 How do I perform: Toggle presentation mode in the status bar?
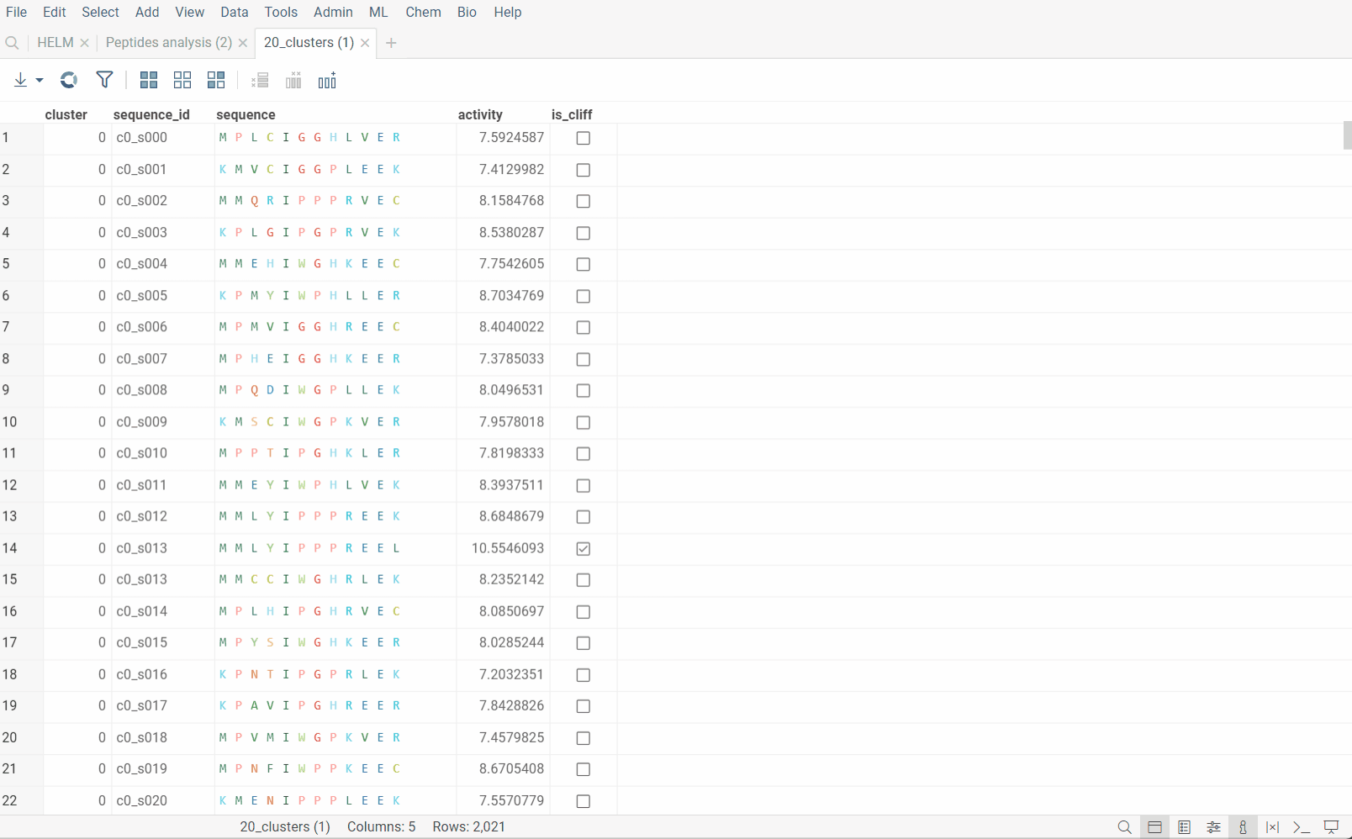1330,827
